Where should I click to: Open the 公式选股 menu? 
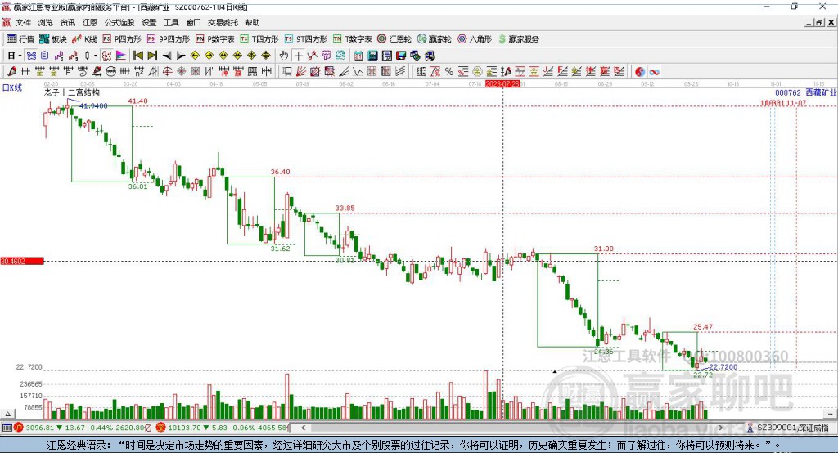pos(119,22)
